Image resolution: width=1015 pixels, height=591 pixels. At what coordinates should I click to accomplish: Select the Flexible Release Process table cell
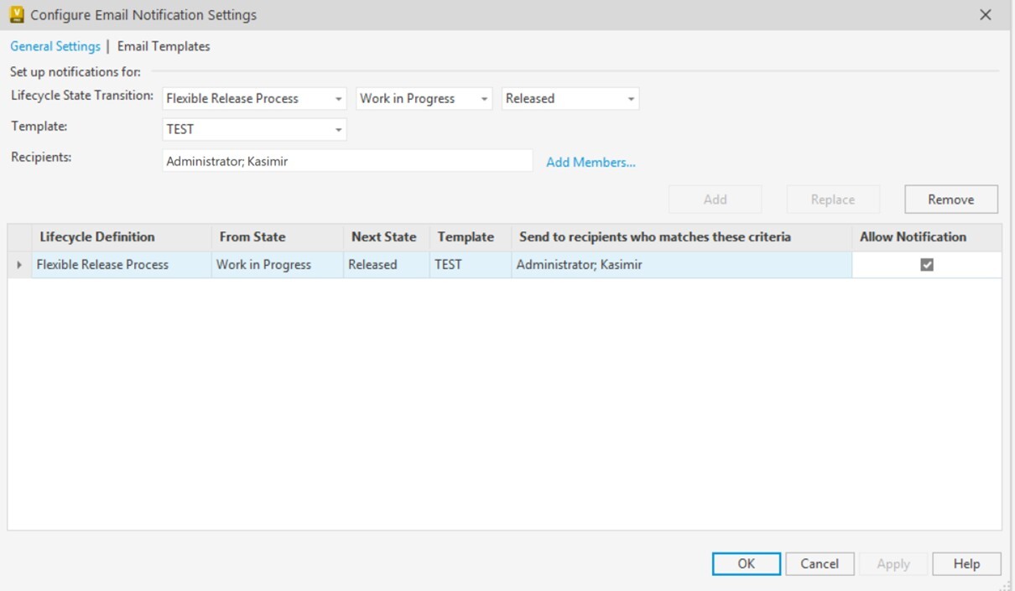point(122,265)
